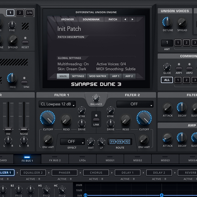
Task: Open the MSEG1 tab
Action: pos(110,159)
